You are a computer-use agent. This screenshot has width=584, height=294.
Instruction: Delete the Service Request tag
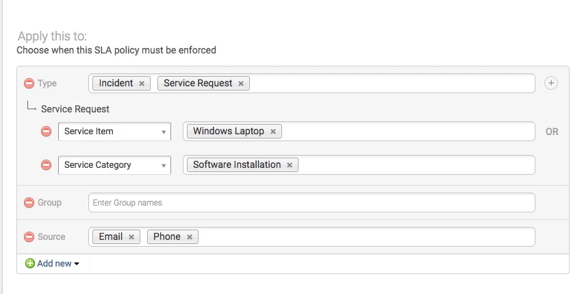241,84
